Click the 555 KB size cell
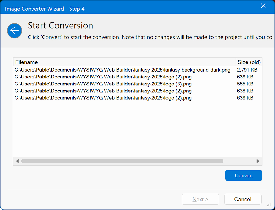Viewport: 275px width, 210px height. tap(245, 84)
